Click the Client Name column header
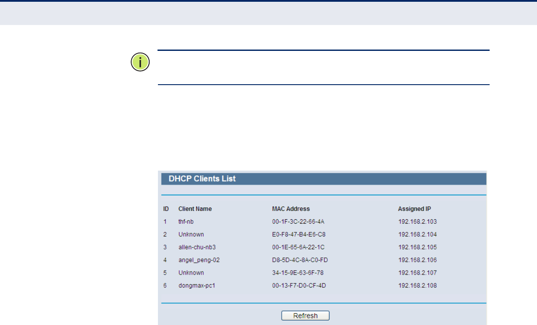This screenshot has height=325, width=537. 195,209
